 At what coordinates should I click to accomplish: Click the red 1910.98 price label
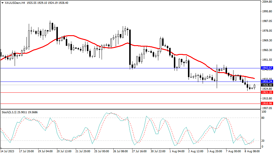tap(267, 104)
